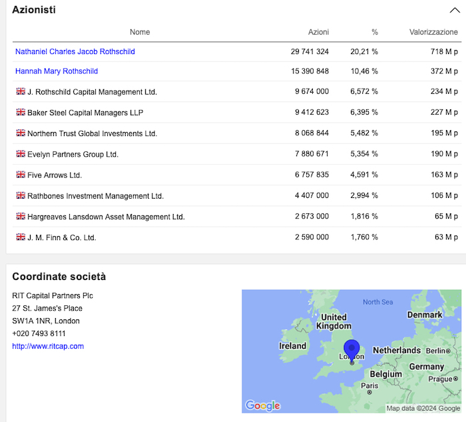Click UK flag beside J. Rothschild Capital Management
The image size is (466, 422).
[x=21, y=91]
